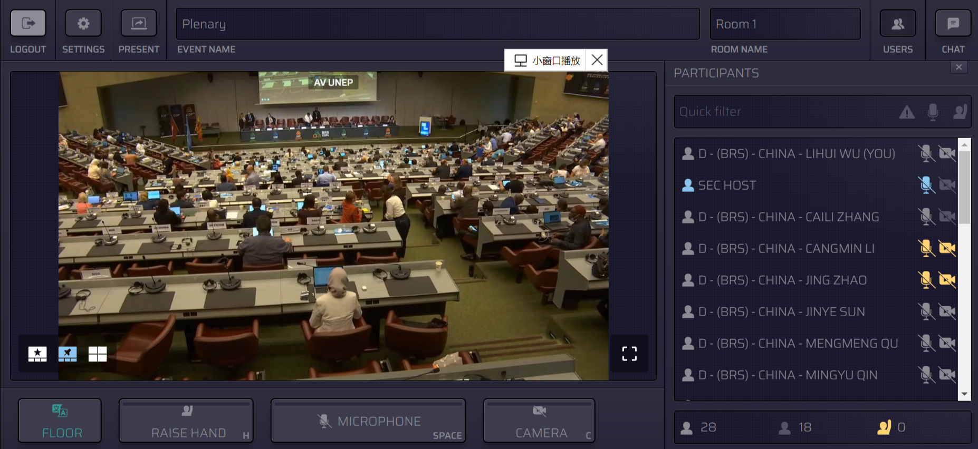The height and width of the screenshot is (449, 978).
Task: Open the Floor language selector
Action: (x=60, y=421)
